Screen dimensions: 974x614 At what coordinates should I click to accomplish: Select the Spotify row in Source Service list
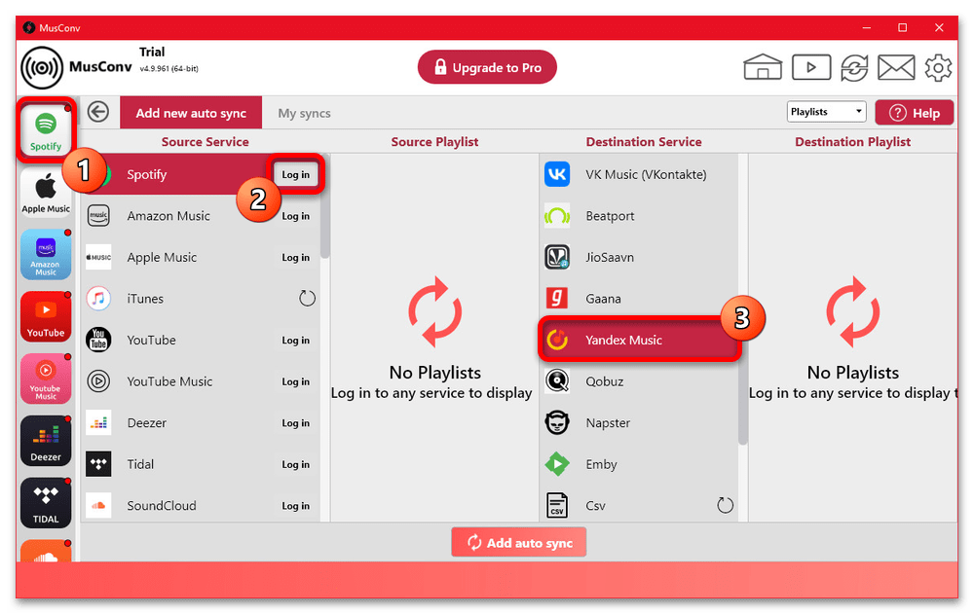pyautogui.click(x=201, y=174)
